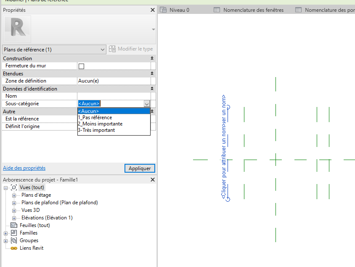Click the Vues (tout) view icon
Image resolution: width=355 pixels, height=267 pixels.
point(14,187)
